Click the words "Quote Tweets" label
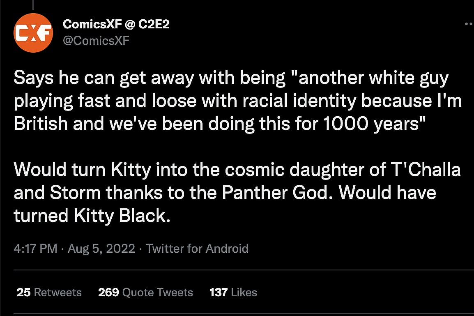 tap(158, 293)
